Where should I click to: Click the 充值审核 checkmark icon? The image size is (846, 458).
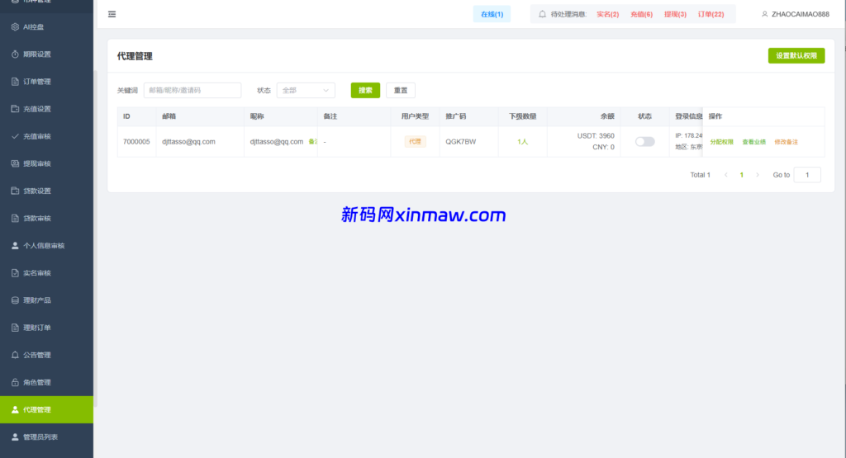click(x=15, y=136)
